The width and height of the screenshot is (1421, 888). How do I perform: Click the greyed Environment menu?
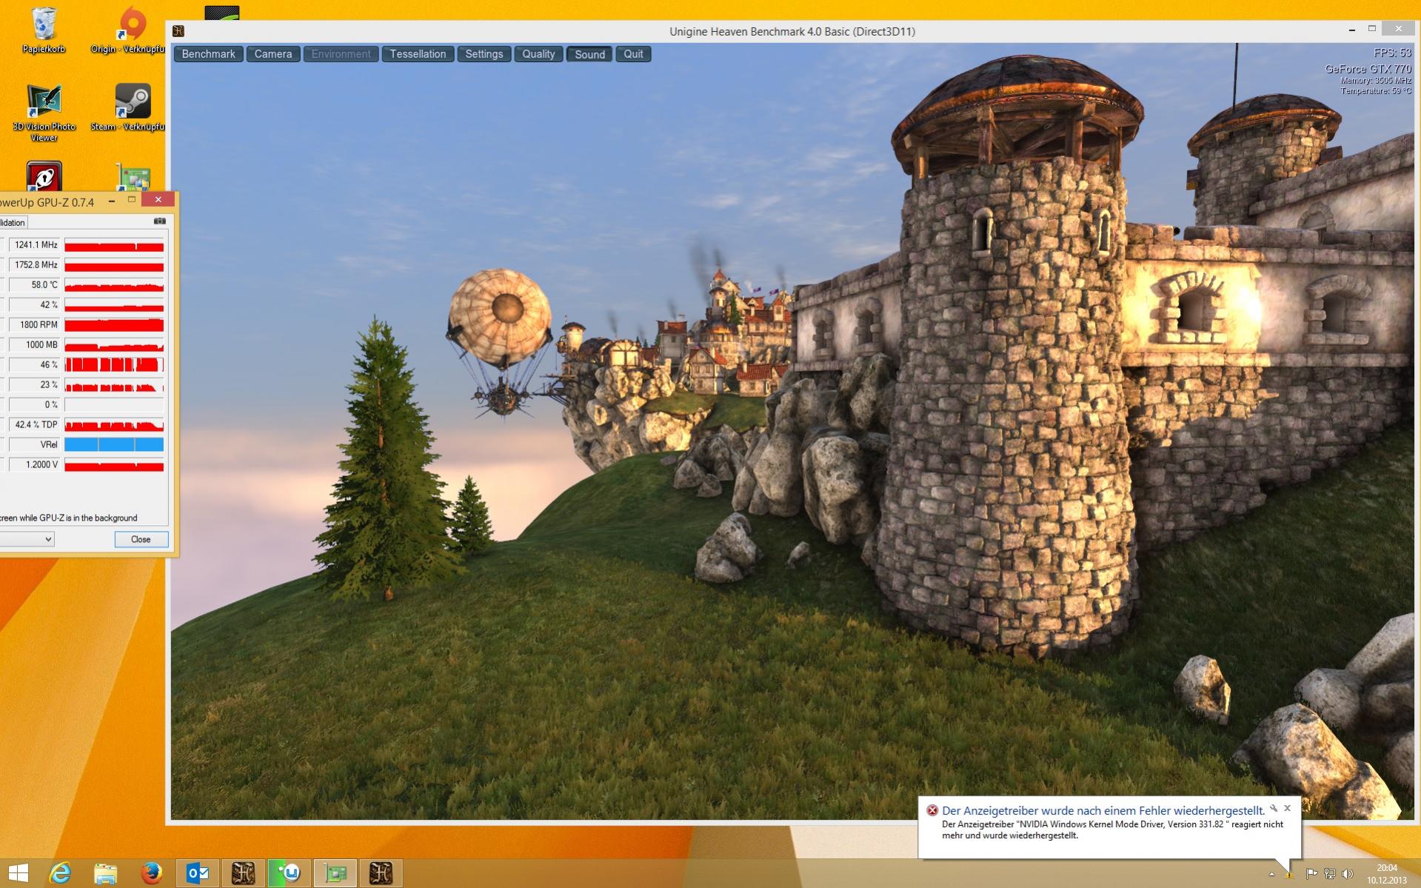pyautogui.click(x=341, y=54)
